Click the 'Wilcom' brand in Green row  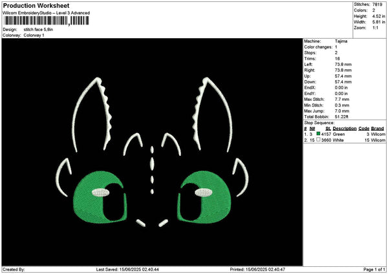click(x=378, y=134)
